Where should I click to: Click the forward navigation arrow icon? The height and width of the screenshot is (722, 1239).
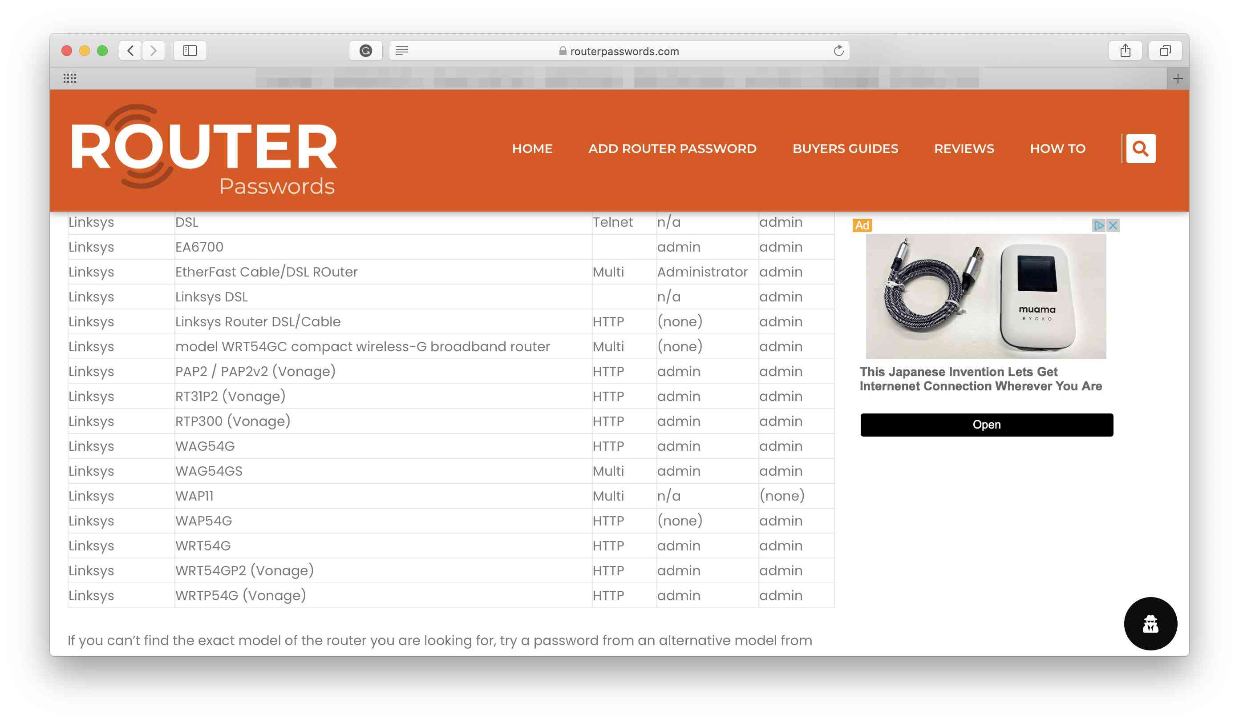[154, 51]
